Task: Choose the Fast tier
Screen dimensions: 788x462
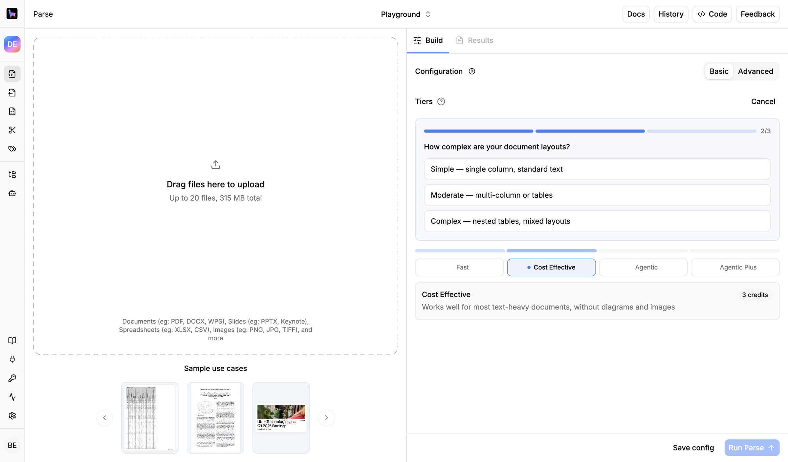Action: 459,267
